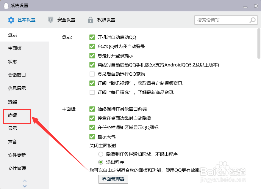Screen dimensions: 261x189
Task: Toggle off 始终保持在其他窗口前端
Action: pos(92,109)
